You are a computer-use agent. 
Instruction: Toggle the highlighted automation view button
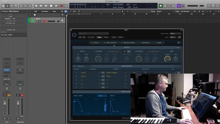tap(66, 11)
